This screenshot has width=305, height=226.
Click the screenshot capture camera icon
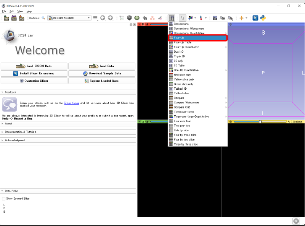click(x=215, y=18)
